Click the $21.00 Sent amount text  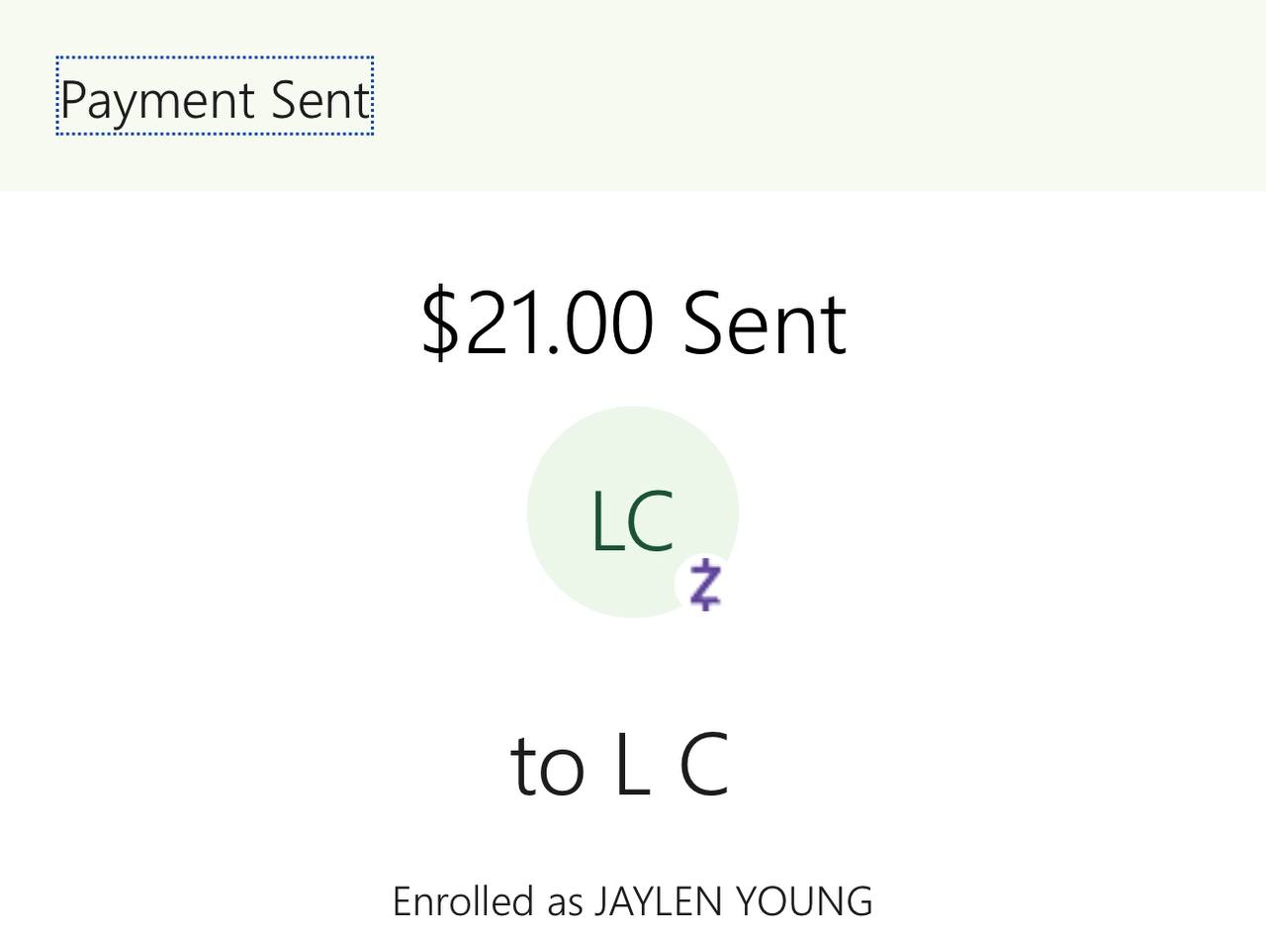633,323
